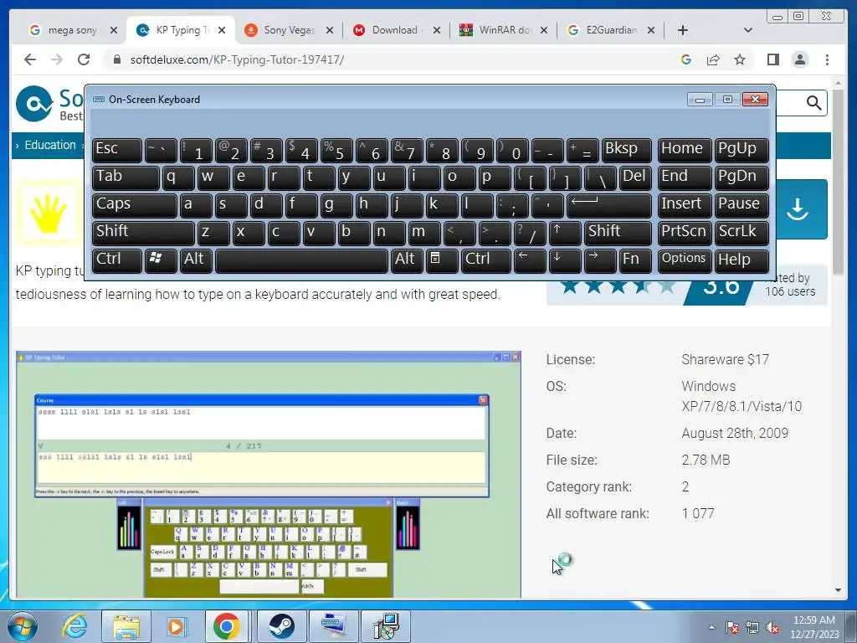Open a new browser tab
This screenshot has width=857, height=643.
click(x=683, y=30)
